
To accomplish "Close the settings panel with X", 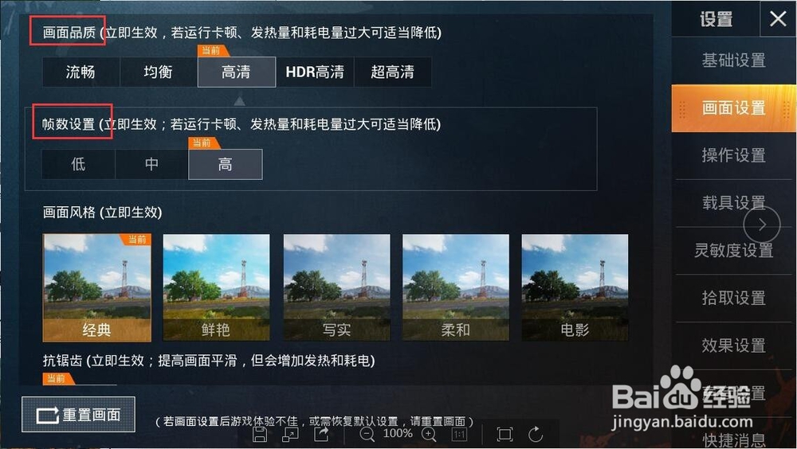I will pyautogui.click(x=778, y=19).
